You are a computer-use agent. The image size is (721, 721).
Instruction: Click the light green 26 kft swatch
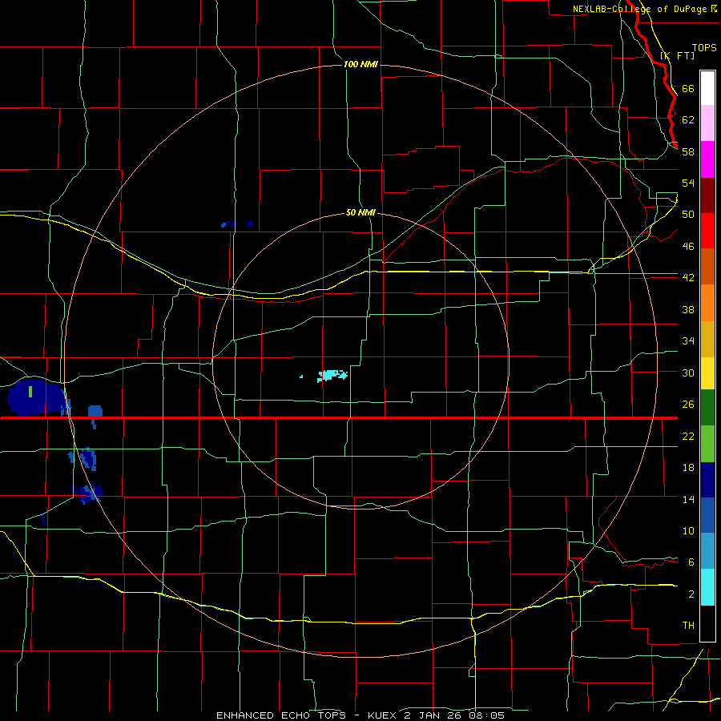click(x=707, y=444)
